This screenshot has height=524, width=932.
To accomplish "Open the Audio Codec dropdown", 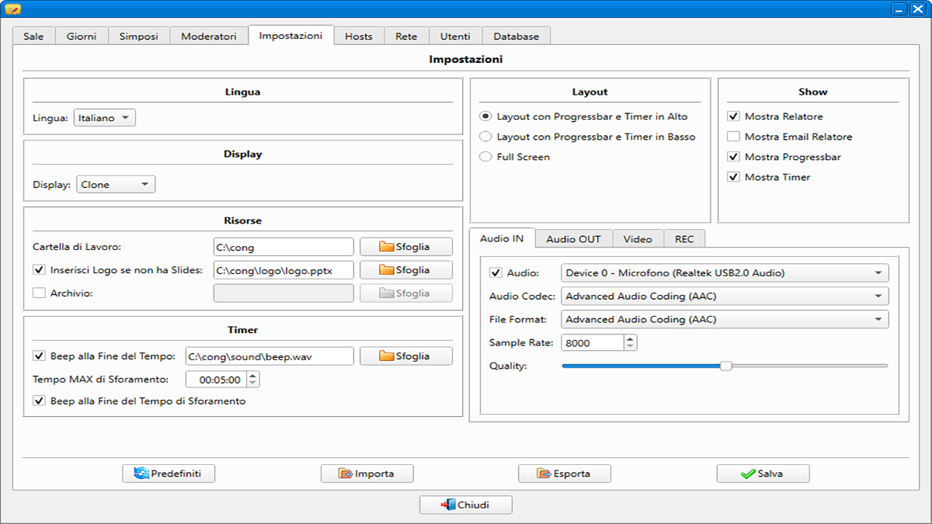I will 725,296.
